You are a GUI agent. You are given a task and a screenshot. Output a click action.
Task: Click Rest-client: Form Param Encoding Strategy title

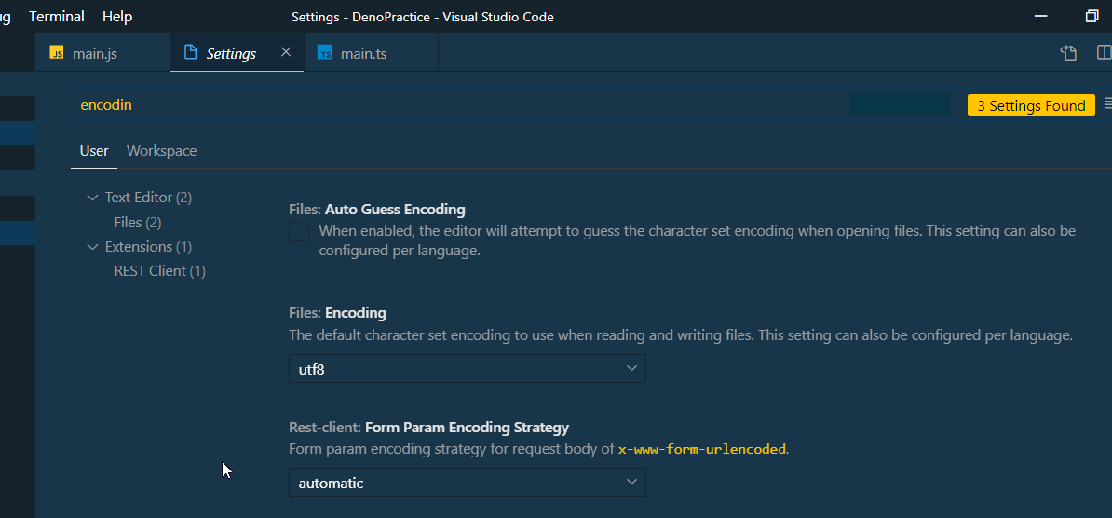(429, 428)
